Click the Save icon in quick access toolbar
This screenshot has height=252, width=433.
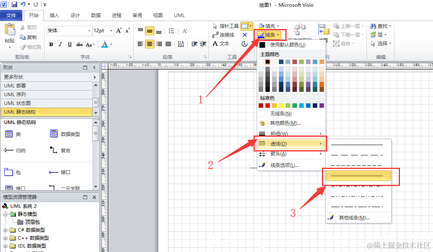point(14,4)
